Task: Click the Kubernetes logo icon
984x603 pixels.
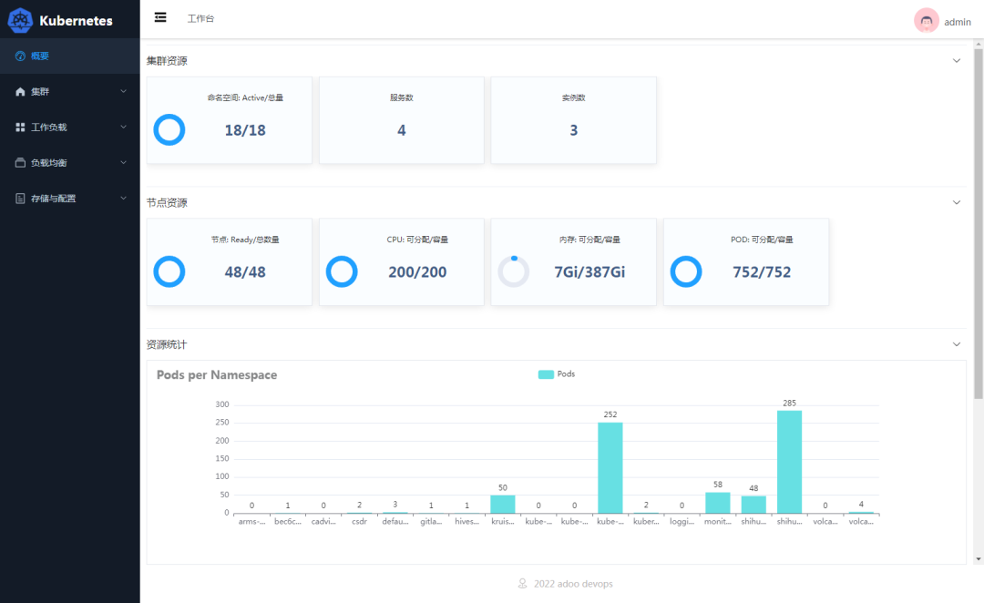Action: tap(21, 20)
